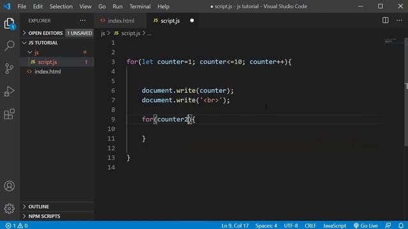The height and width of the screenshot is (229, 408).
Task: Open the Run menu
Action: click(117, 6)
